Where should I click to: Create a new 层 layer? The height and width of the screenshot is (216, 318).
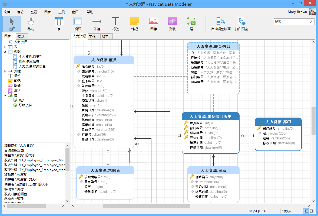pyautogui.click(x=191, y=24)
